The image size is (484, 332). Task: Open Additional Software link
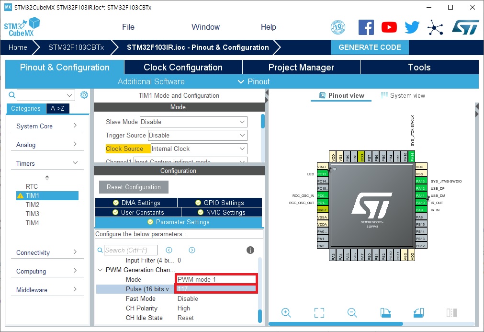pos(151,81)
